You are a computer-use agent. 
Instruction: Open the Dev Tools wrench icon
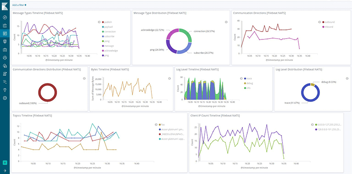pos(5,90)
